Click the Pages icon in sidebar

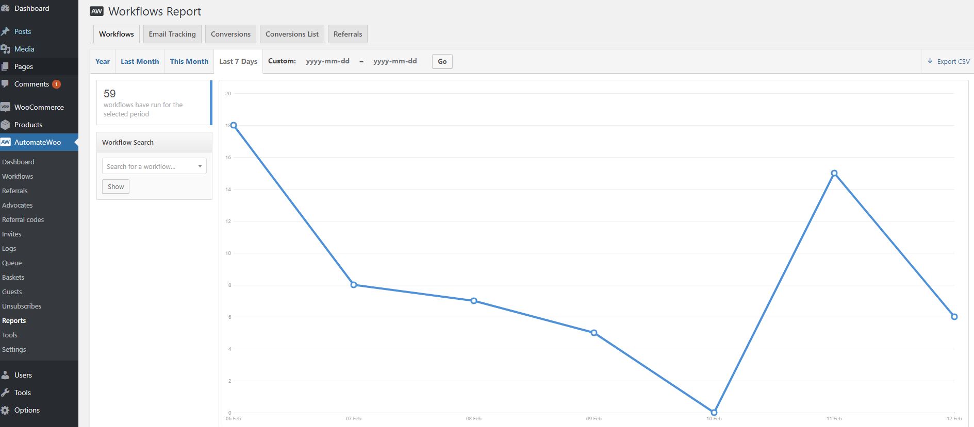tap(6, 66)
